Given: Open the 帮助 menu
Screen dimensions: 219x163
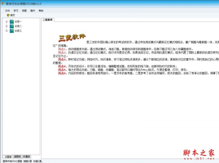Looking at the screenshot, I should (x=41, y=11).
